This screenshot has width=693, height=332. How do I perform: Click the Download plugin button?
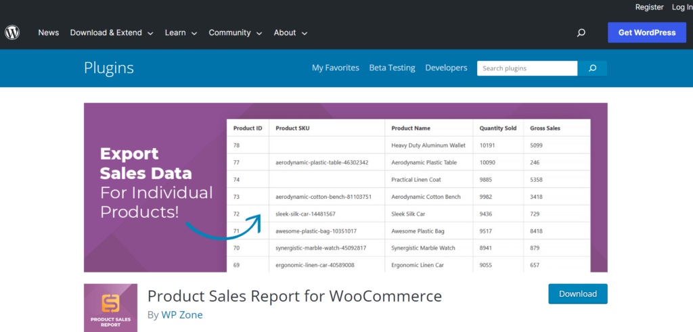point(578,294)
